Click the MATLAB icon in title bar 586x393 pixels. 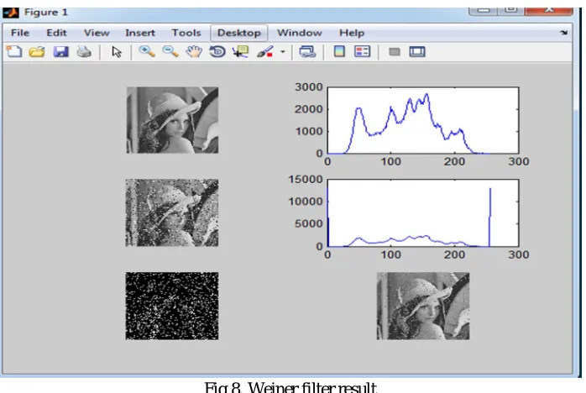coord(11,13)
